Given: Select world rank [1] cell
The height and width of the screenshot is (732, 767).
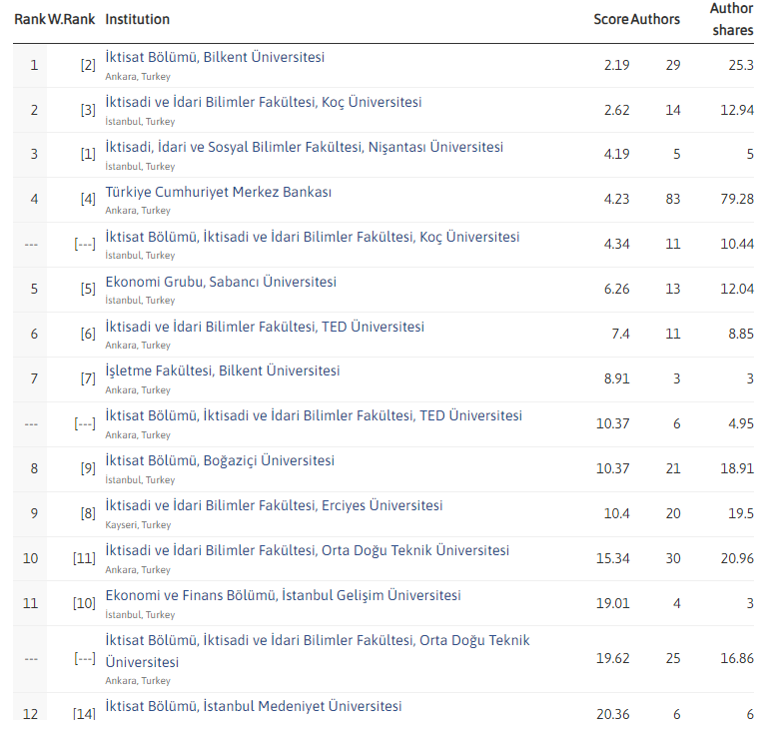Looking at the screenshot, I should click(x=88, y=155).
